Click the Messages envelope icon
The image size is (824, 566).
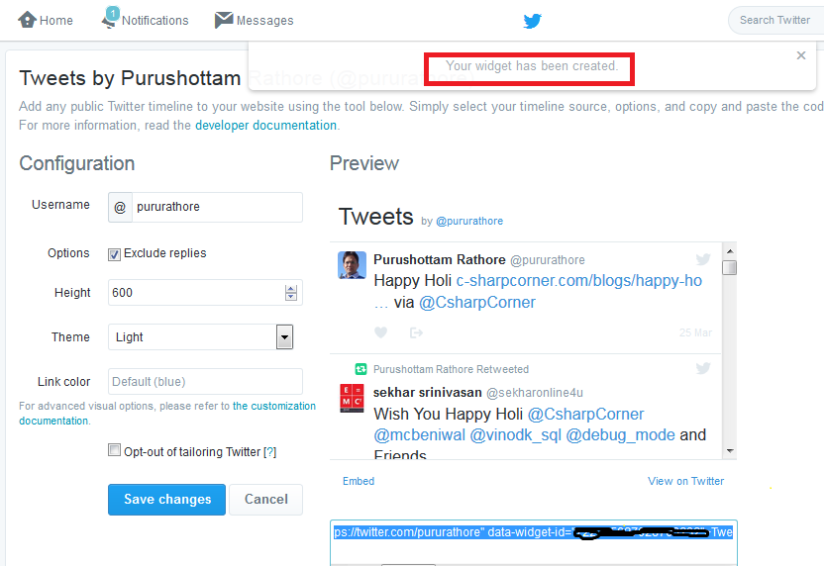pyautogui.click(x=224, y=20)
